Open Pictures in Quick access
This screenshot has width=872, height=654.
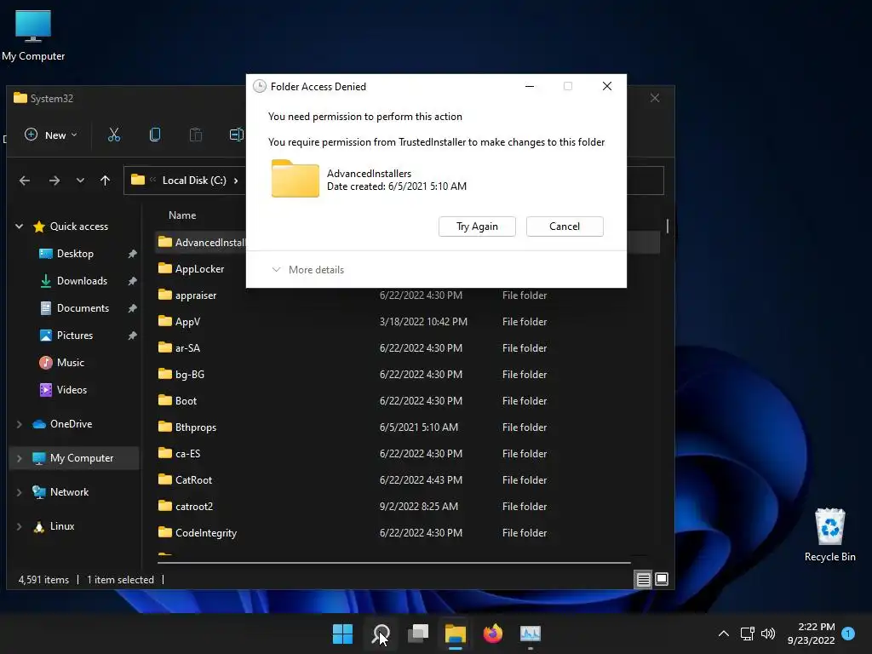coord(75,336)
